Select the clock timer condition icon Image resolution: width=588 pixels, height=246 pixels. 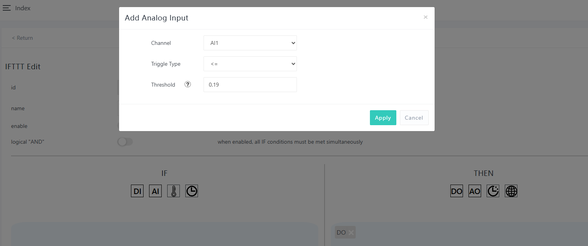[192, 191]
